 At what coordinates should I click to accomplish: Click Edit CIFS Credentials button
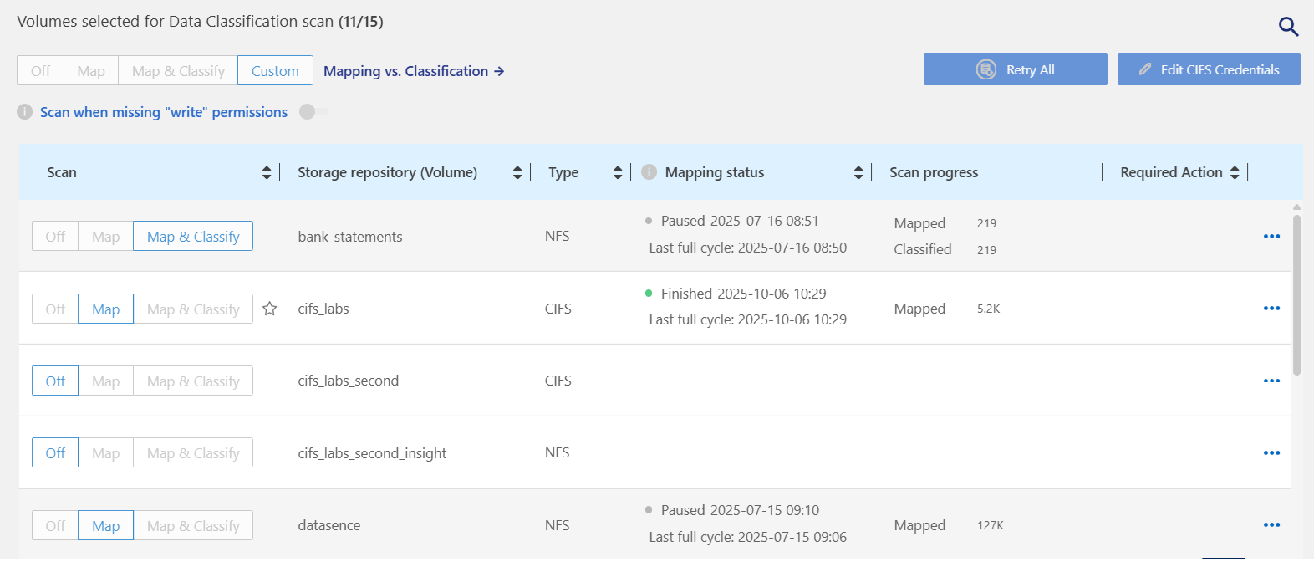tap(1209, 69)
